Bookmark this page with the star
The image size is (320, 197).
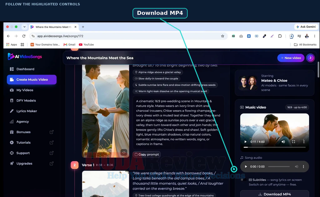pyautogui.click(x=222, y=36)
